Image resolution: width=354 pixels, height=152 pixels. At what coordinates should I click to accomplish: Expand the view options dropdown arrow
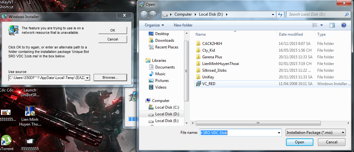321,25
